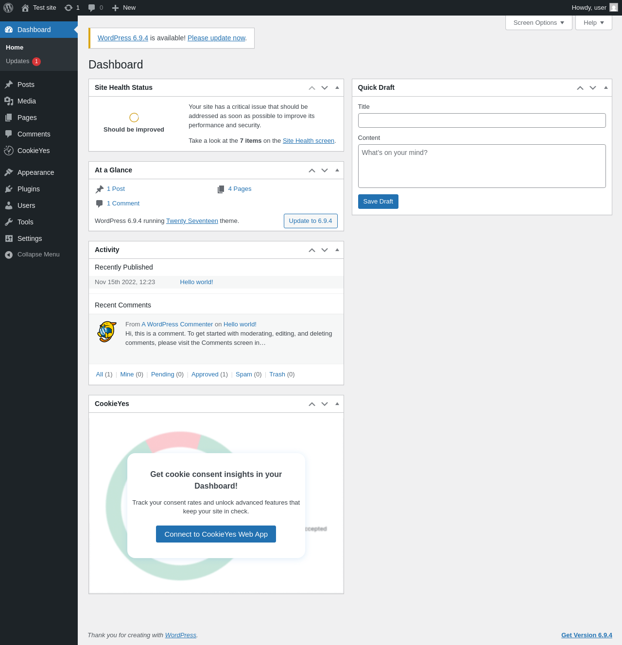Open the WordPress logo menu

point(8,8)
